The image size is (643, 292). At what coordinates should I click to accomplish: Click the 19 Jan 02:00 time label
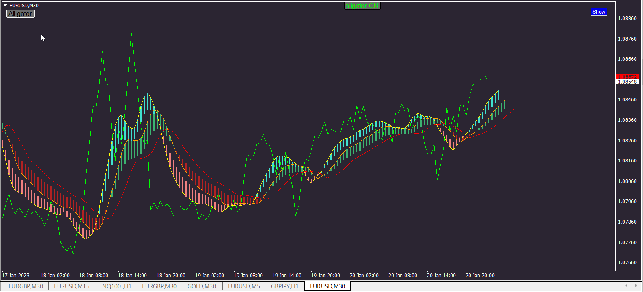click(210, 276)
